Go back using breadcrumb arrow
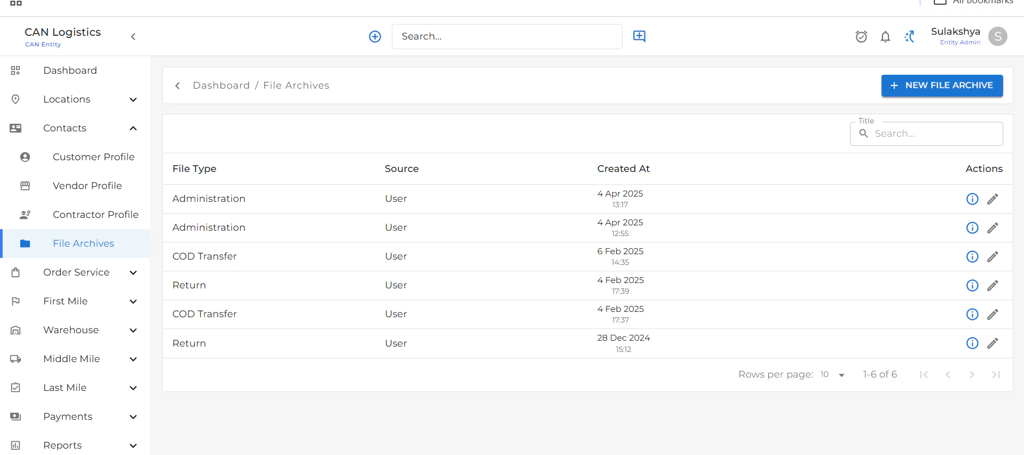1024x455 pixels. tap(178, 85)
